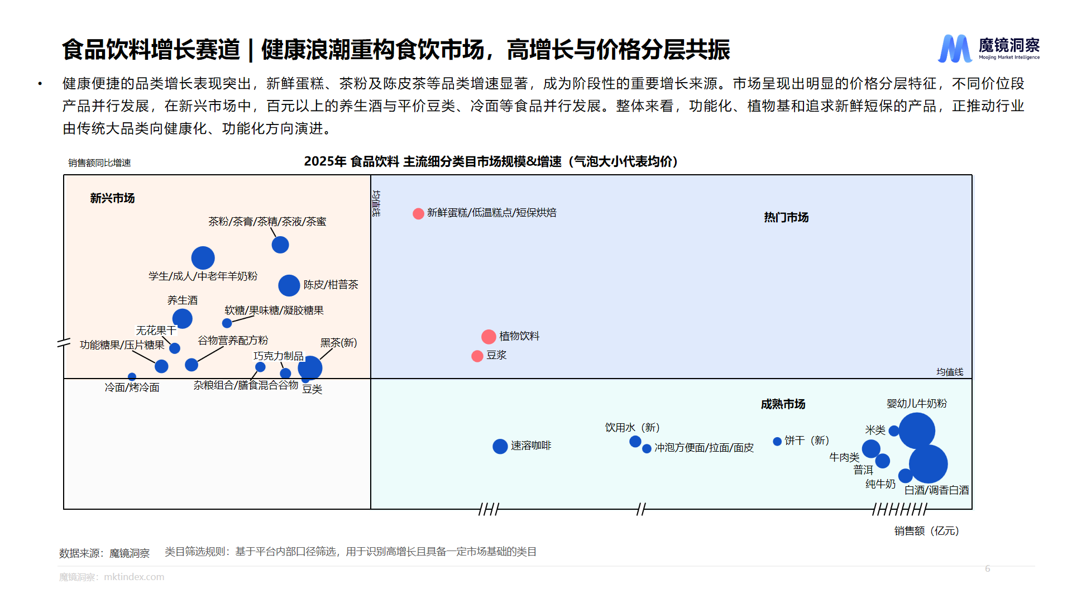Click the 销售额同比增速 axis label
1072x603 pixels.
(99, 163)
